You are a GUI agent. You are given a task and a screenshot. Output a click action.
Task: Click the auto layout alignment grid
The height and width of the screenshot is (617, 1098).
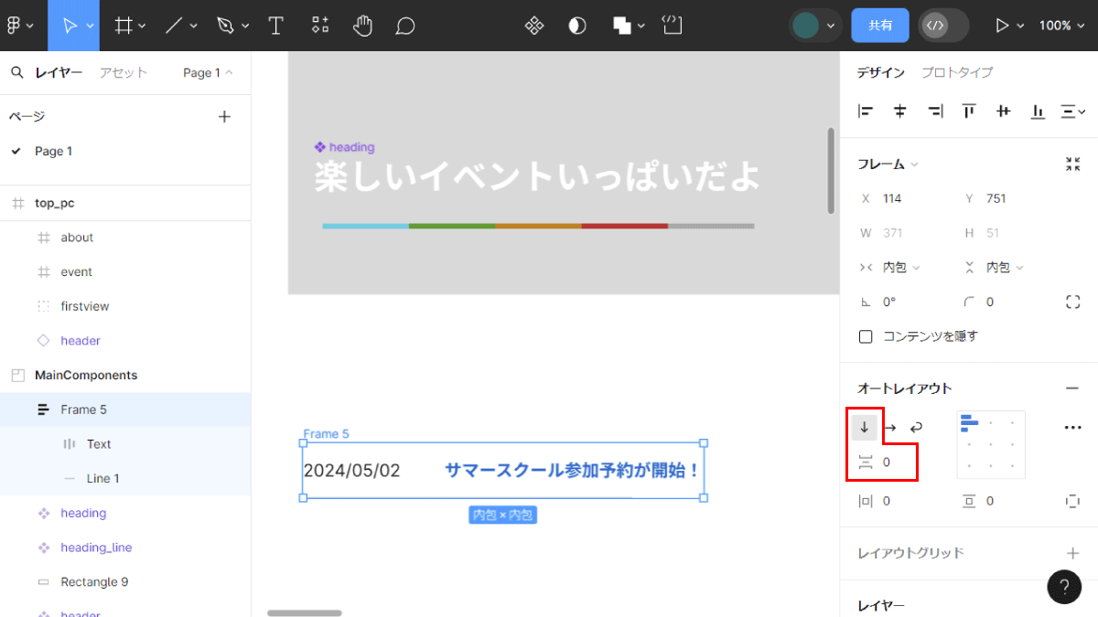(x=991, y=444)
